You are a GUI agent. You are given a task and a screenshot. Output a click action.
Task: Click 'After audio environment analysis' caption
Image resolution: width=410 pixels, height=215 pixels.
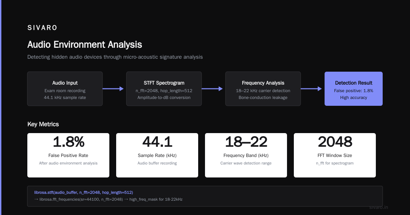tap(68, 163)
